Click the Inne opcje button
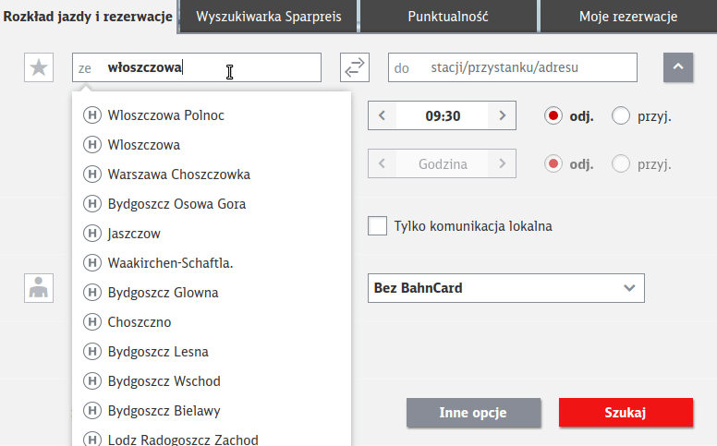The width and height of the screenshot is (717, 446). click(473, 412)
